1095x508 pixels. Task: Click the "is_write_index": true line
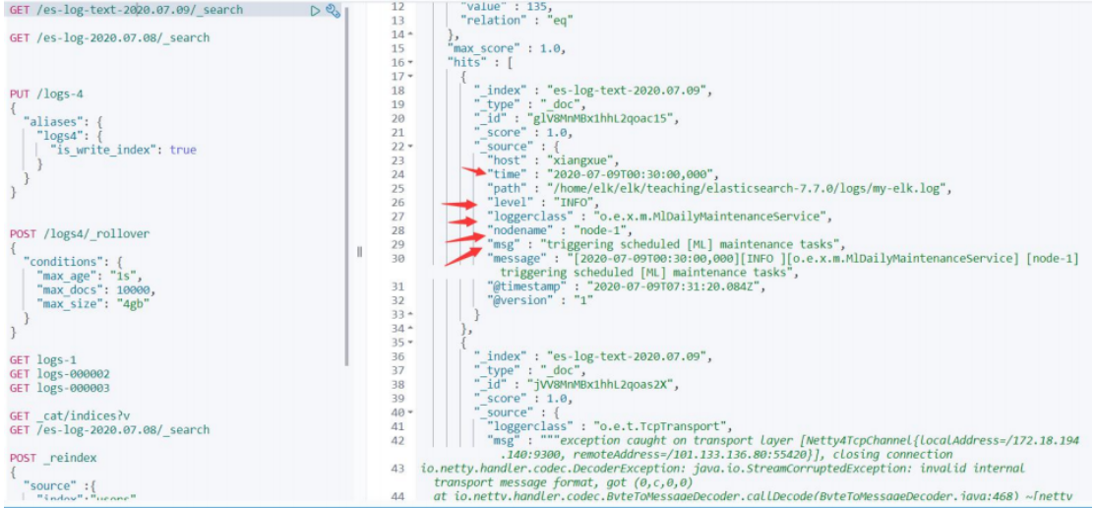pyautogui.click(x=123, y=150)
